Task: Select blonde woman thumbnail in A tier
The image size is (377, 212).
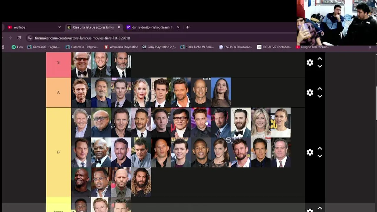Action: (141, 92)
